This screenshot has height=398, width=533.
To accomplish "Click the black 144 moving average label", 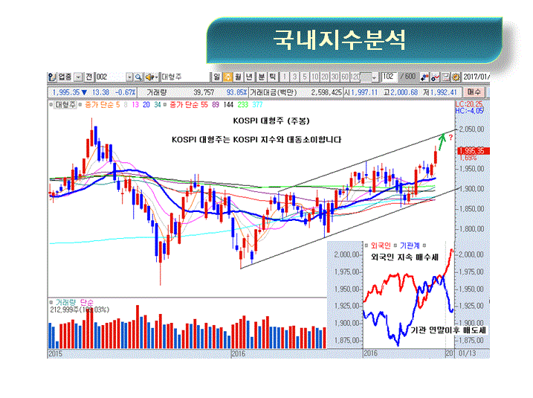I will (228, 105).
